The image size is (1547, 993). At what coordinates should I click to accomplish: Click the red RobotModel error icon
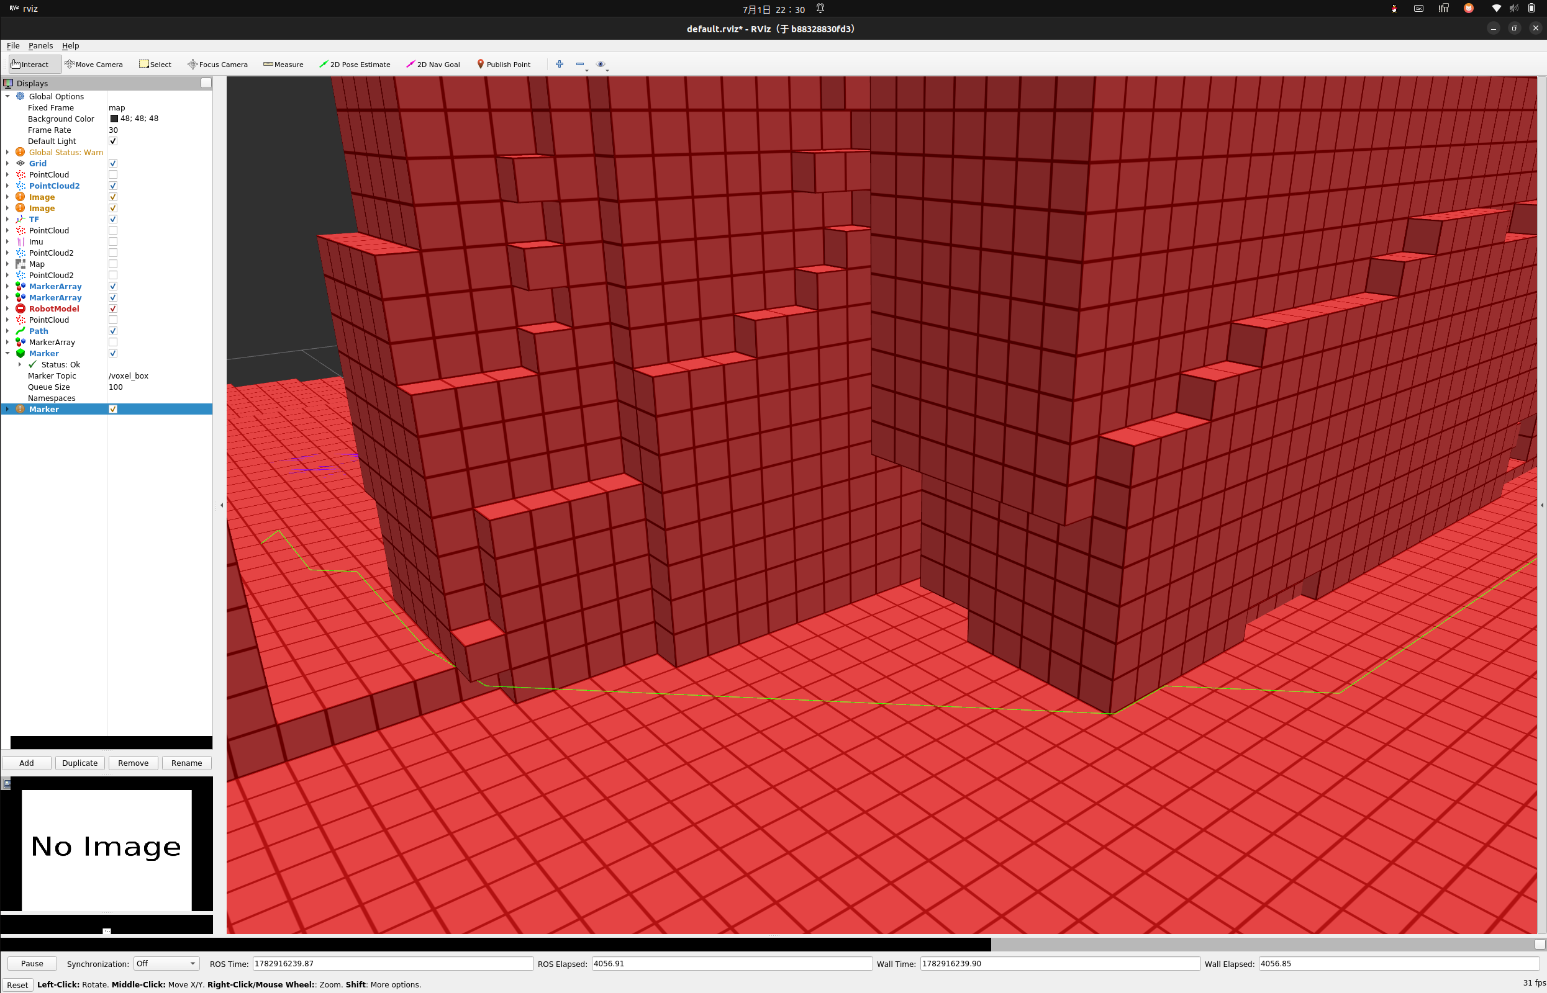20,309
